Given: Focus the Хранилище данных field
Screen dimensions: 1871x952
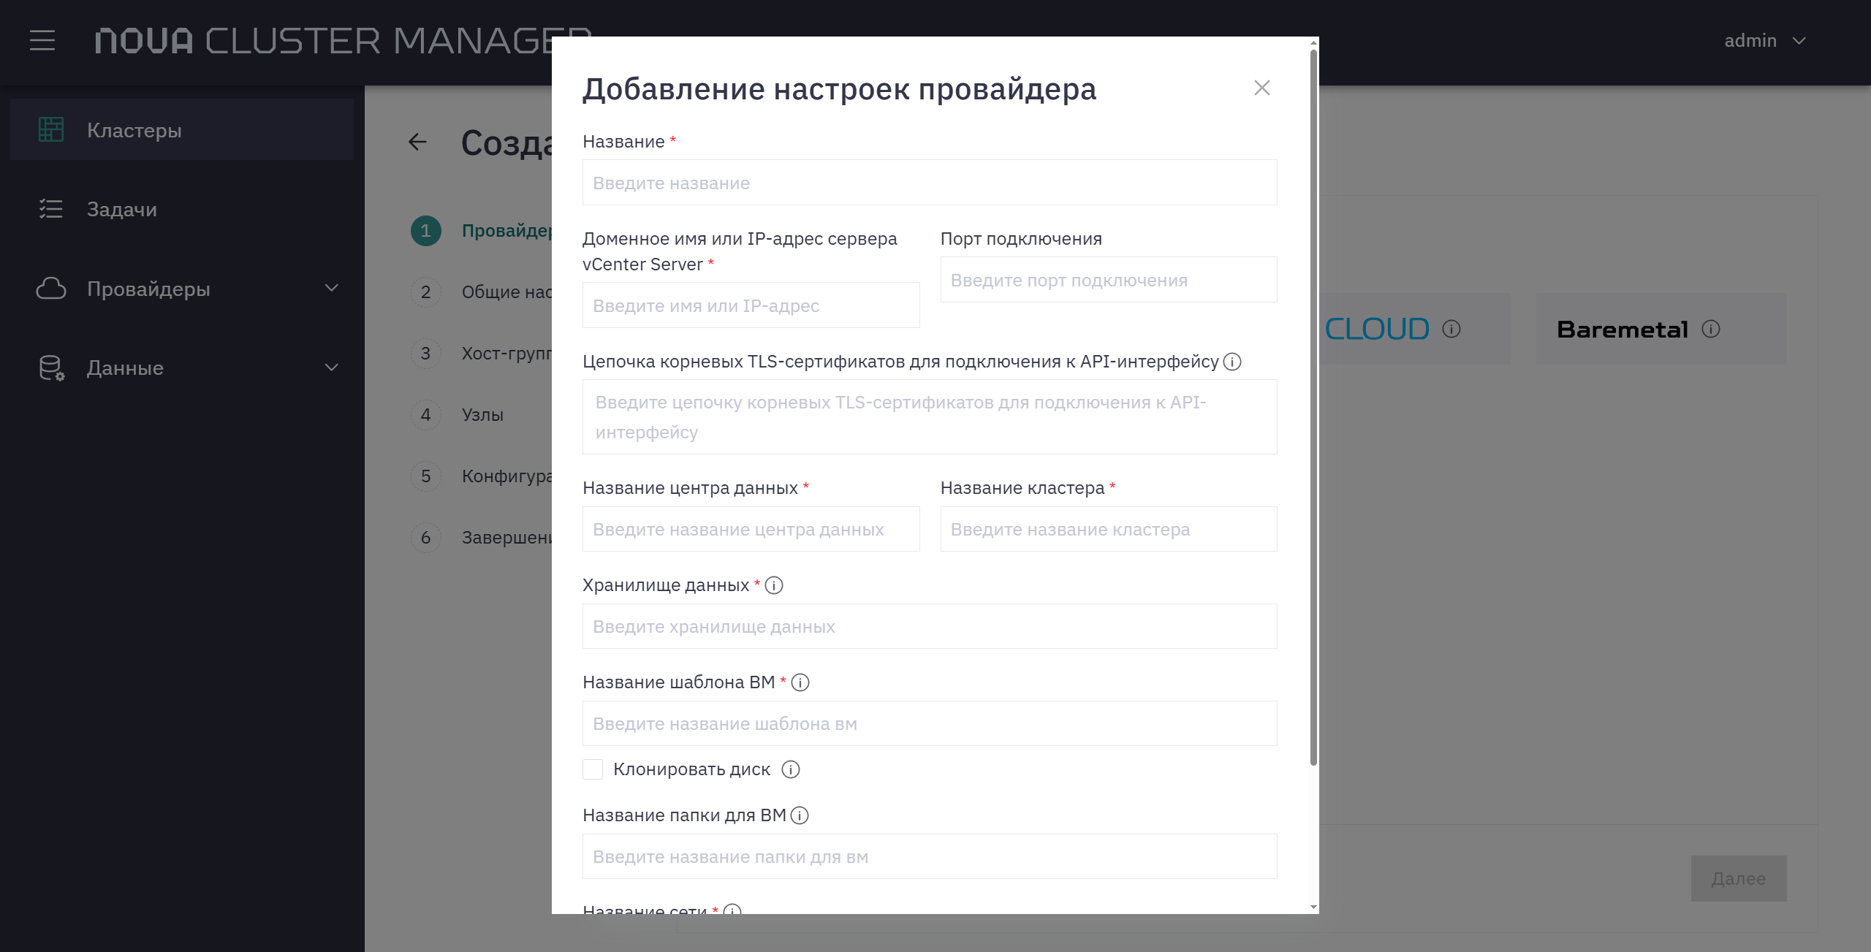Looking at the screenshot, I should (x=930, y=626).
